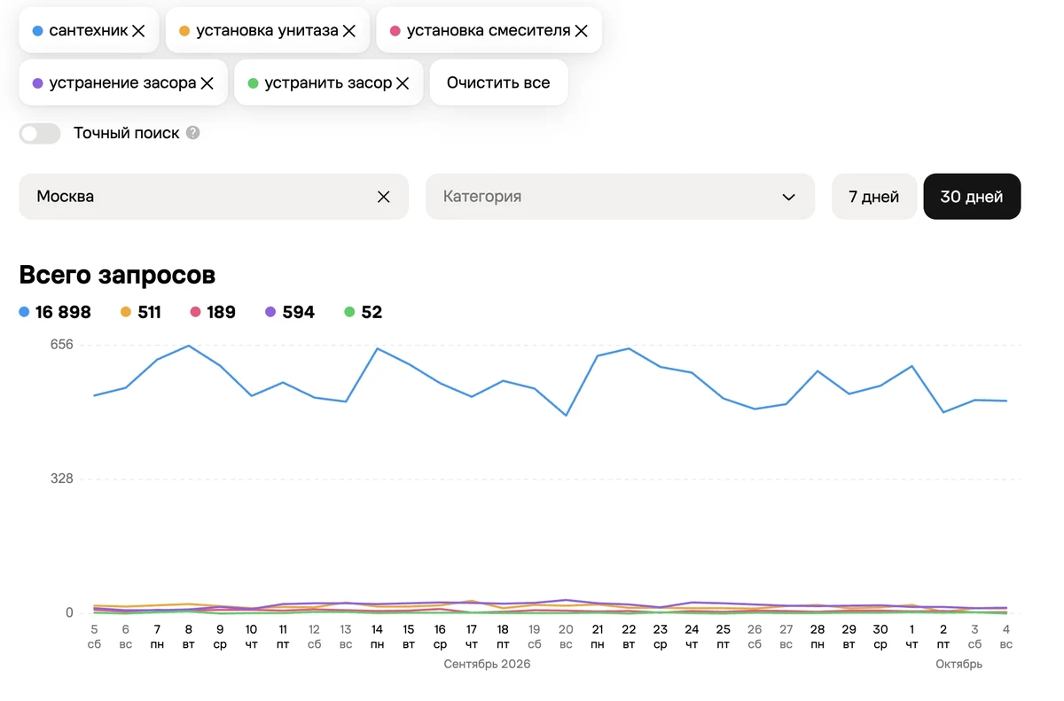Toggle the Точный поиск switch
1064x701 pixels.
click(40, 134)
